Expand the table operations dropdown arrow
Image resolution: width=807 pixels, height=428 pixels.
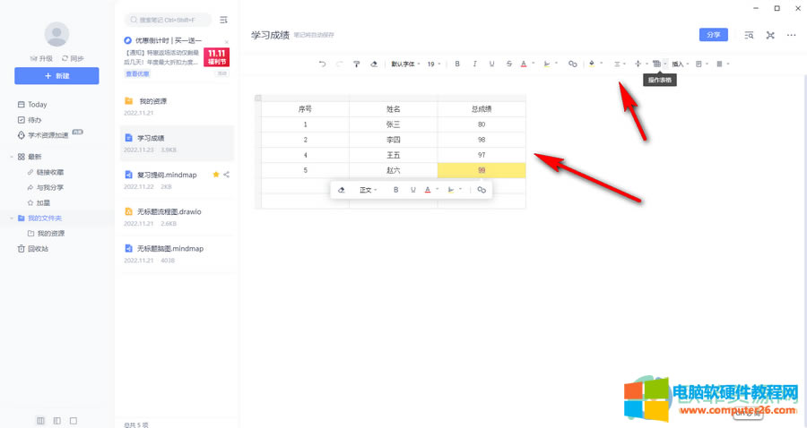click(x=665, y=64)
